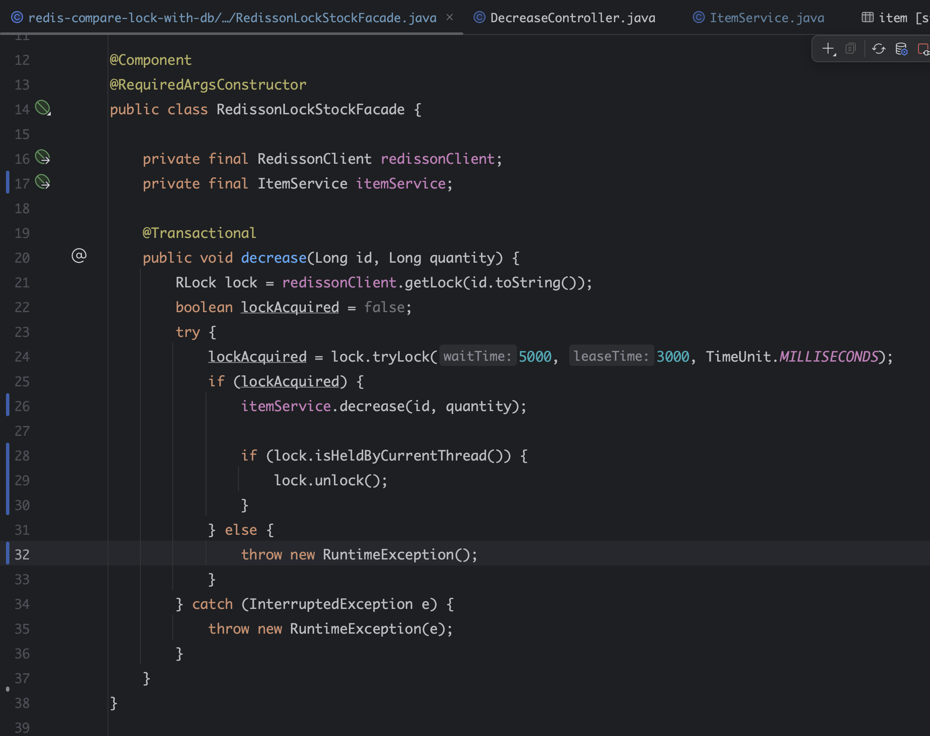Click the Refresh database icon
This screenshot has width=930, height=736.
(878, 49)
